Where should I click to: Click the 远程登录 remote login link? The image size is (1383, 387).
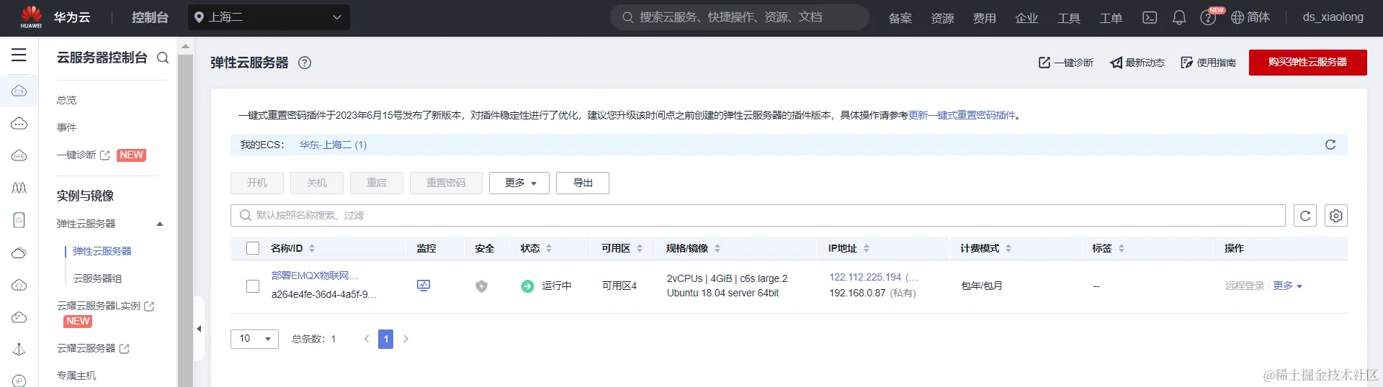tap(1245, 286)
